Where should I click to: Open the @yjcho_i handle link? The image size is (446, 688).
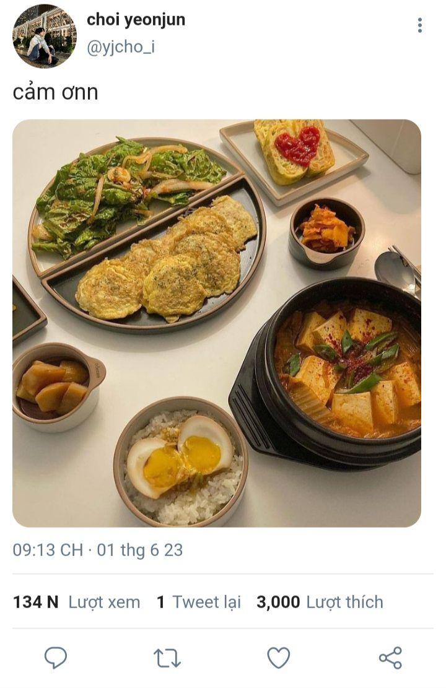coord(121,46)
